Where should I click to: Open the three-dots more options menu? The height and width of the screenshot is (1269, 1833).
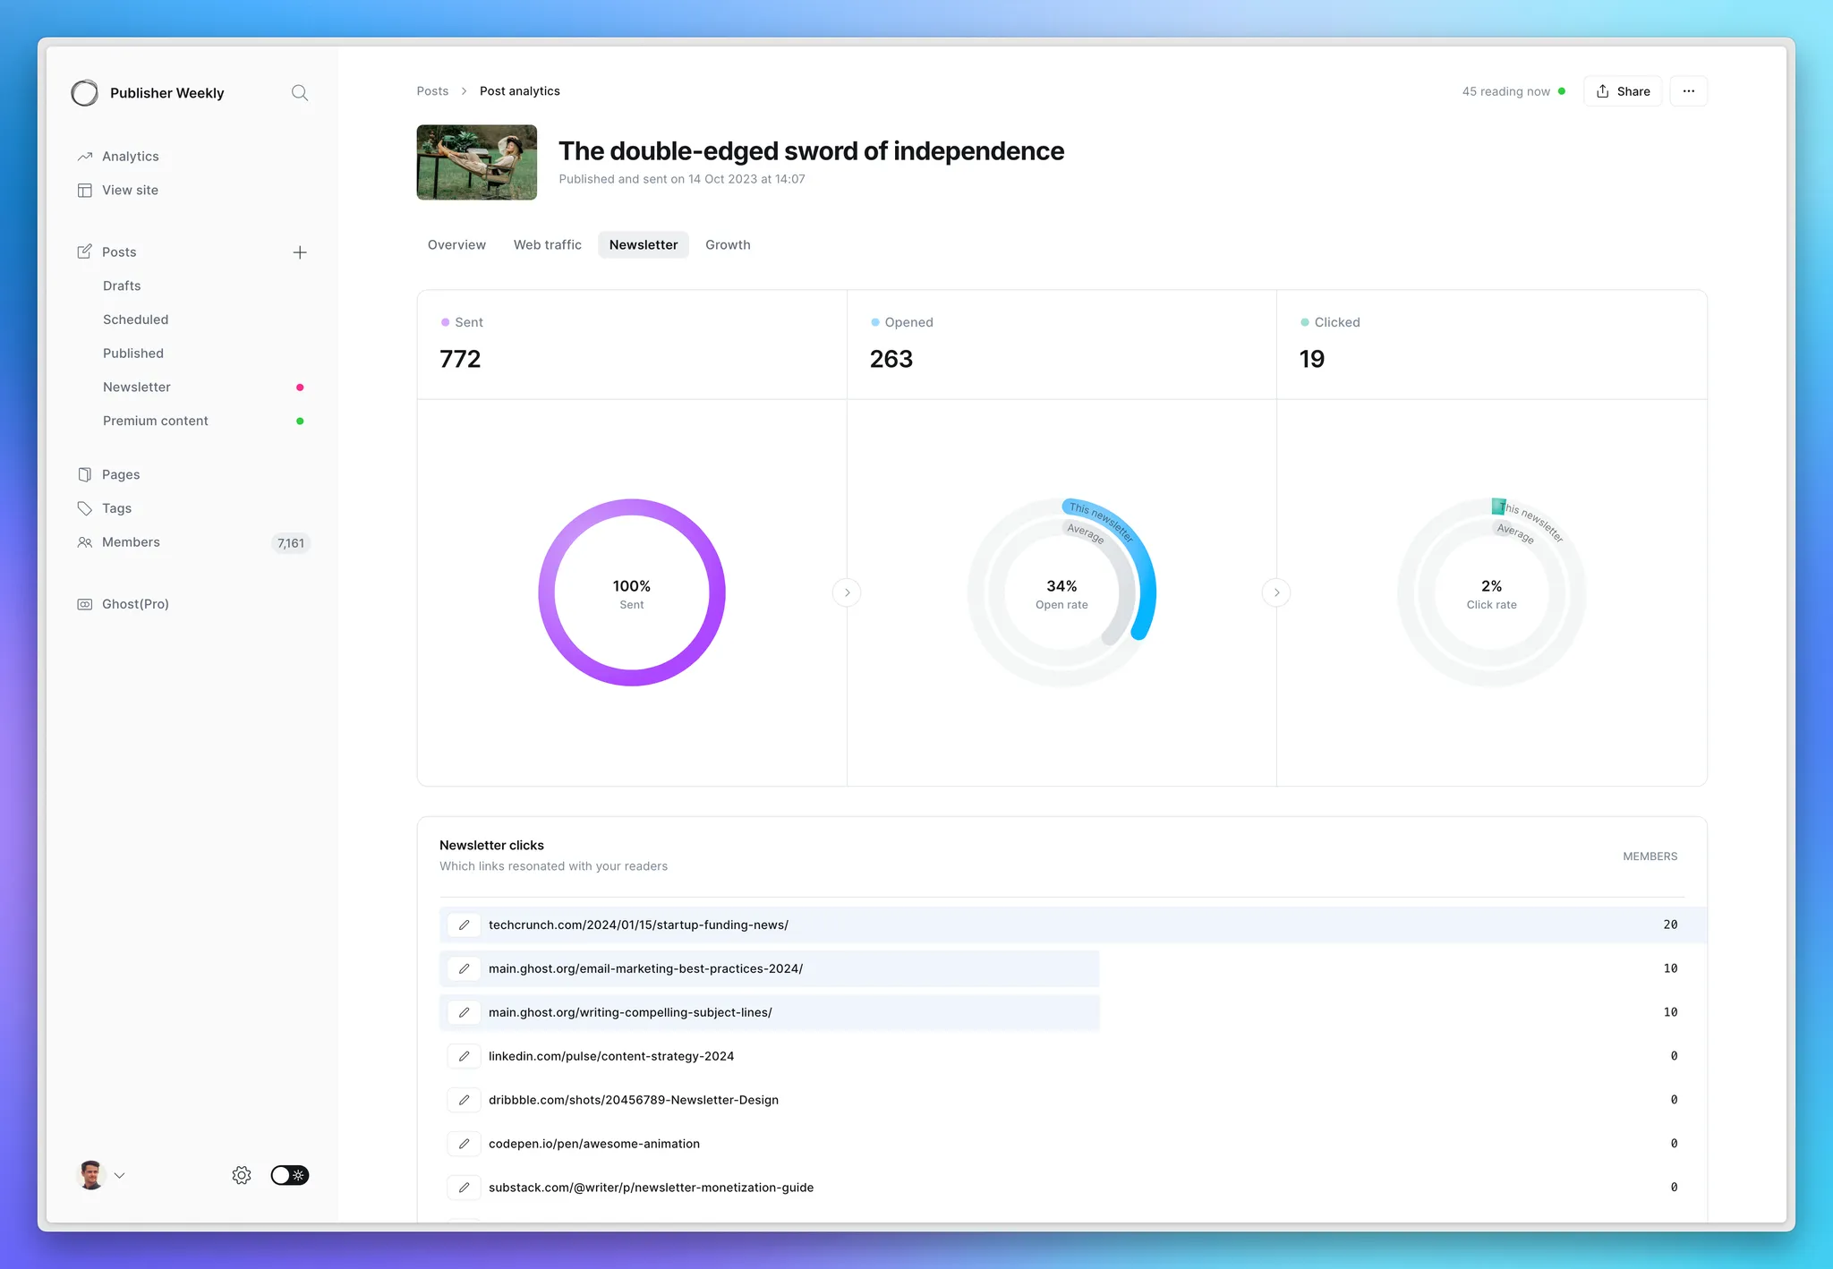coord(1688,91)
